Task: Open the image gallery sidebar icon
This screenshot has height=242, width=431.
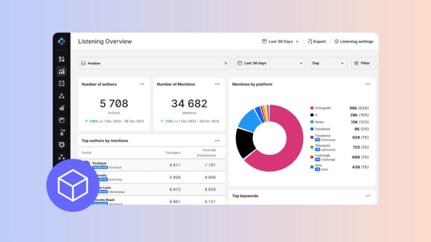Action: [x=62, y=120]
